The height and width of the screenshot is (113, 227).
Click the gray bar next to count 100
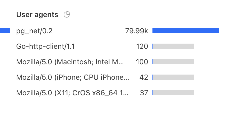[x=173, y=62]
